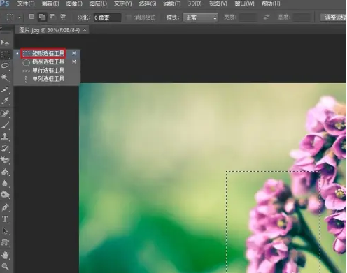The image size is (347, 273).
Task: Click the feather 0 像素 input field
Action: [107, 17]
